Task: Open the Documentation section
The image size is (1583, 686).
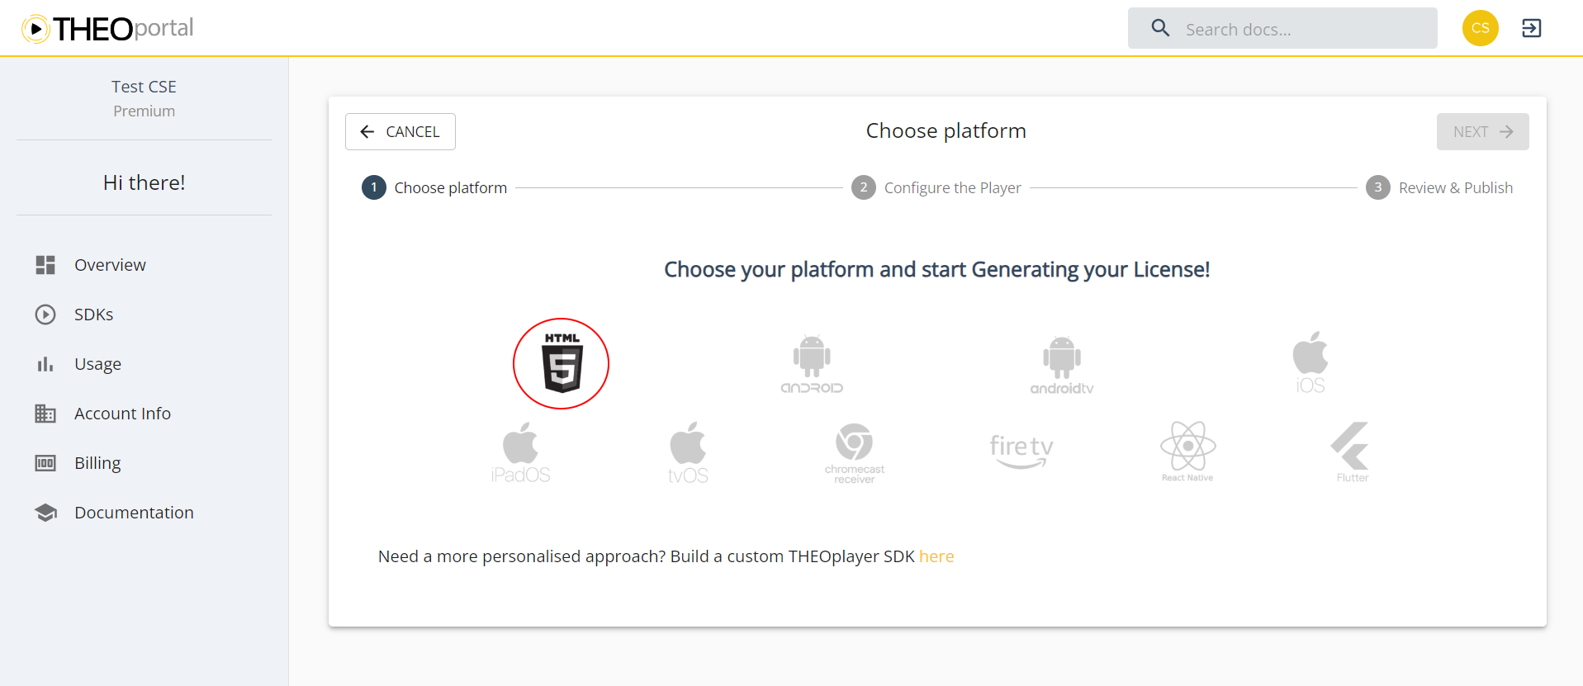Action: pos(133,512)
